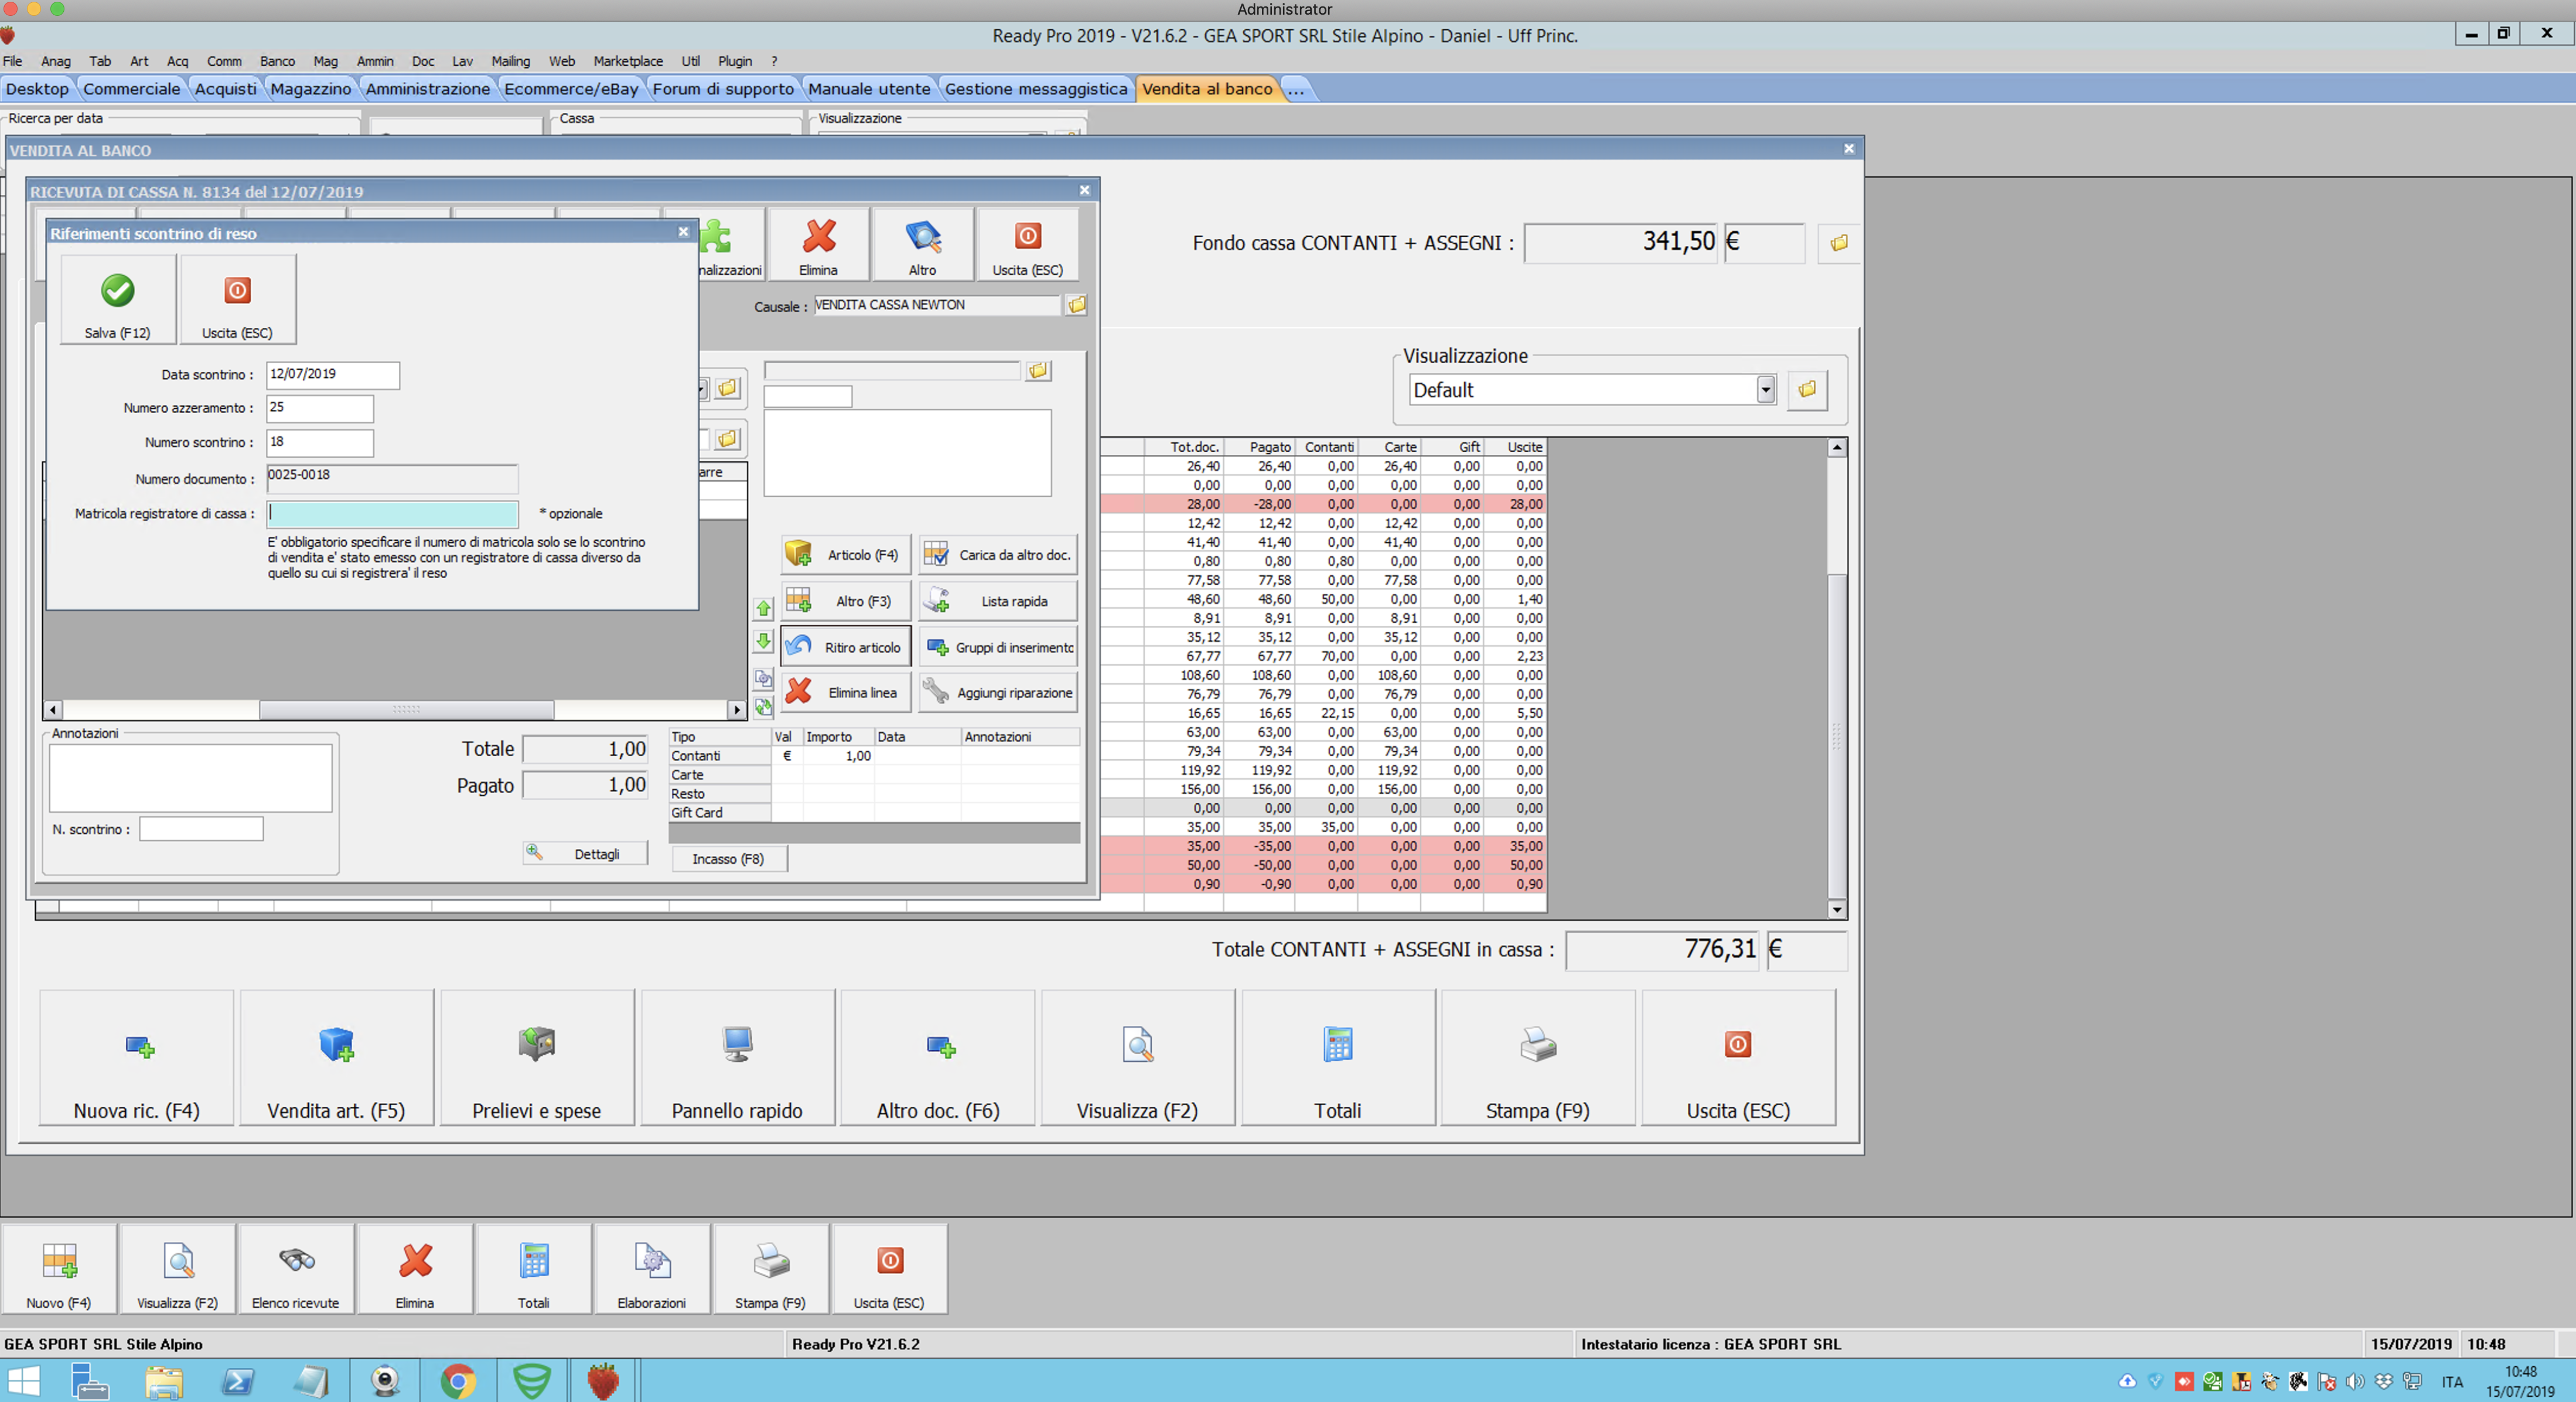The height and width of the screenshot is (1402, 2576).
Task: Click the Elenco ricevute binoculars icon
Action: click(296, 1261)
